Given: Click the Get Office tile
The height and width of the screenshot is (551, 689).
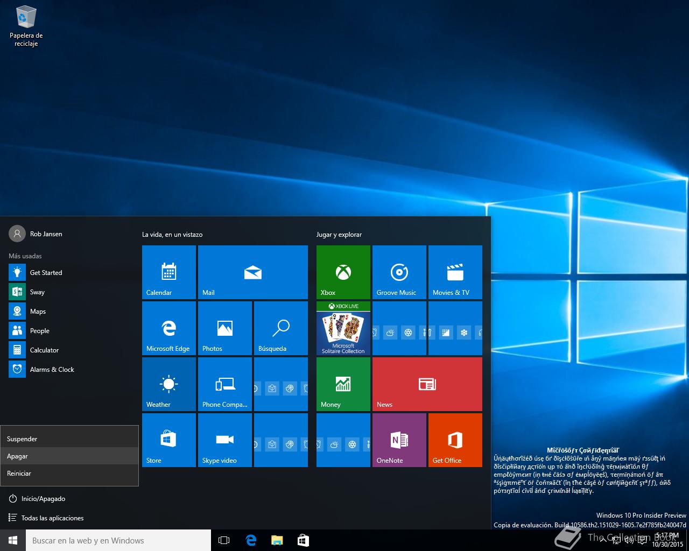Looking at the screenshot, I should (455, 440).
